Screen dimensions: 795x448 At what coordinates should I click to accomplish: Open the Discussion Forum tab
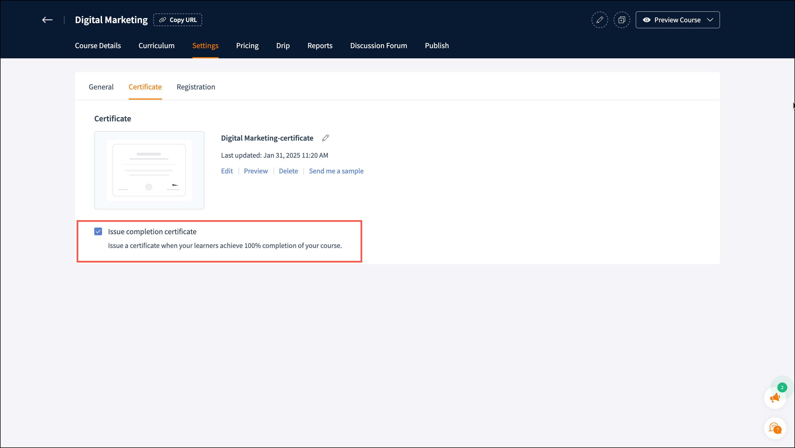click(378, 46)
